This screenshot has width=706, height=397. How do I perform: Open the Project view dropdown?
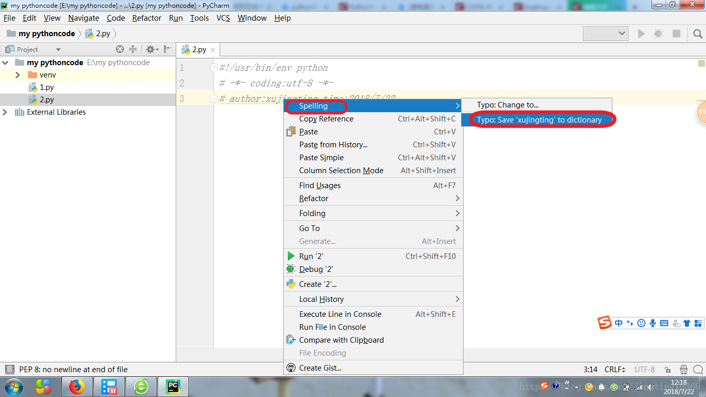[58, 50]
